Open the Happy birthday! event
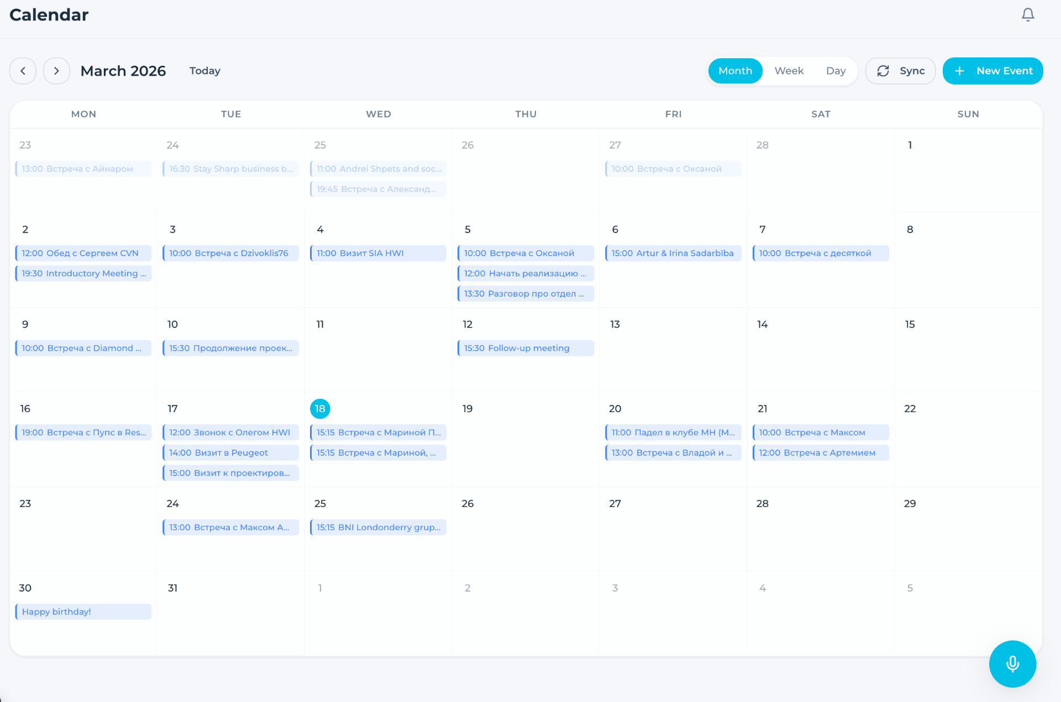The image size is (1061, 702). coord(83,611)
